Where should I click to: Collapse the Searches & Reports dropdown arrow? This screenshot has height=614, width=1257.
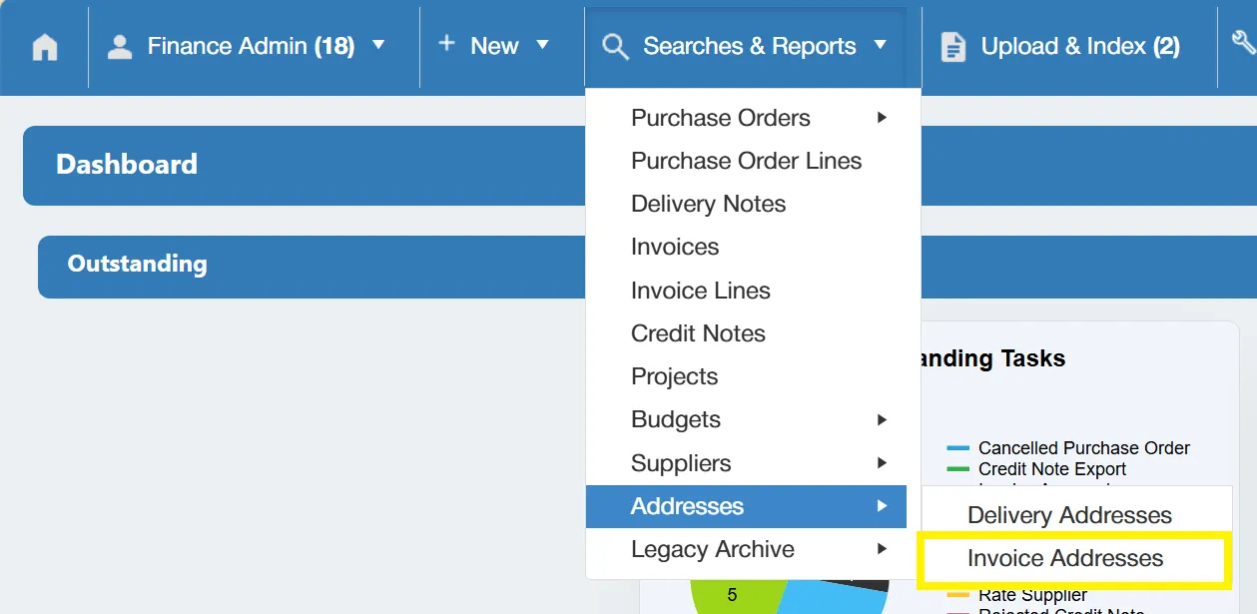pyautogui.click(x=880, y=45)
